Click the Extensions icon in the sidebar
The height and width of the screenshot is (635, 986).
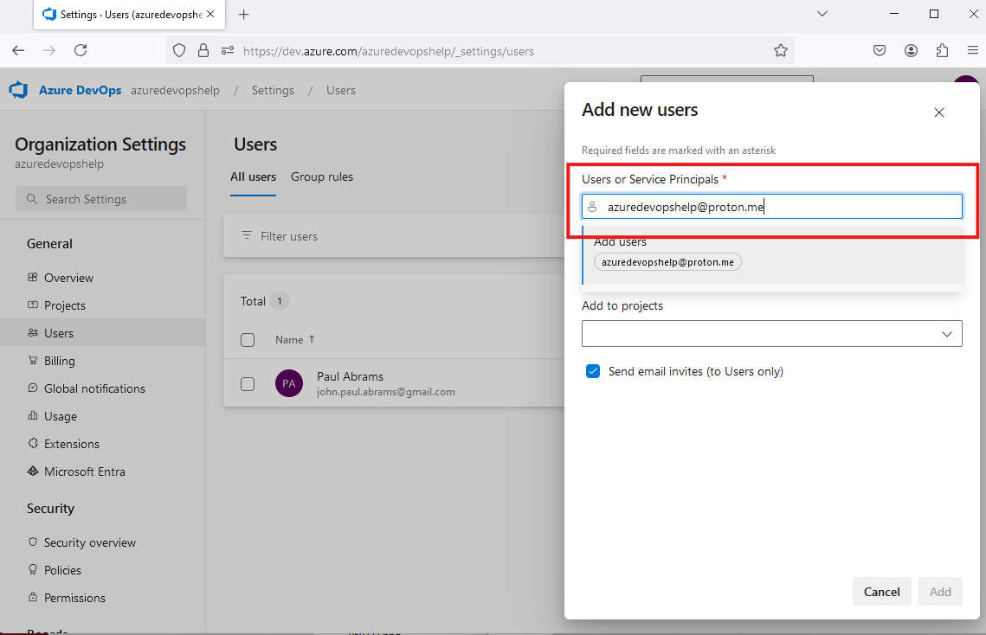[33, 443]
